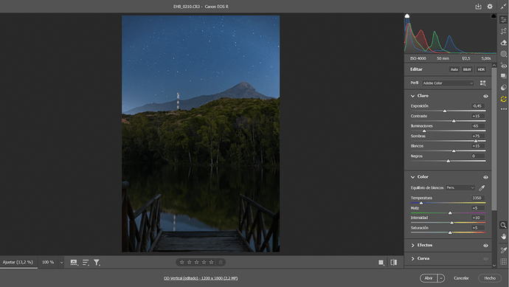Open the filmstrip filter funnel icon
Screen dimensions: 509x287
point(97,263)
